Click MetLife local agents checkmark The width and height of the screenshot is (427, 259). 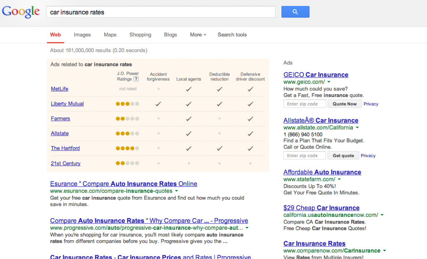click(x=189, y=89)
